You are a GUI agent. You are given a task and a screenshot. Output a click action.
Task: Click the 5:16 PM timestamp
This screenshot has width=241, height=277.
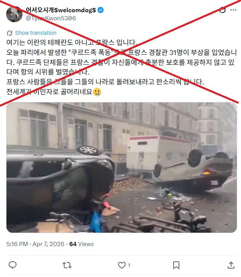click(x=17, y=244)
